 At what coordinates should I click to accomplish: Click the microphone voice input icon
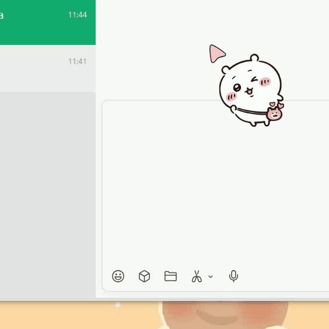click(x=233, y=276)
